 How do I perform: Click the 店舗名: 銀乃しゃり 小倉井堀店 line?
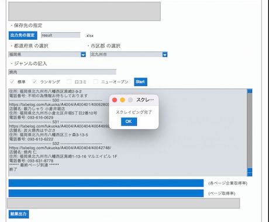point(37,109)
